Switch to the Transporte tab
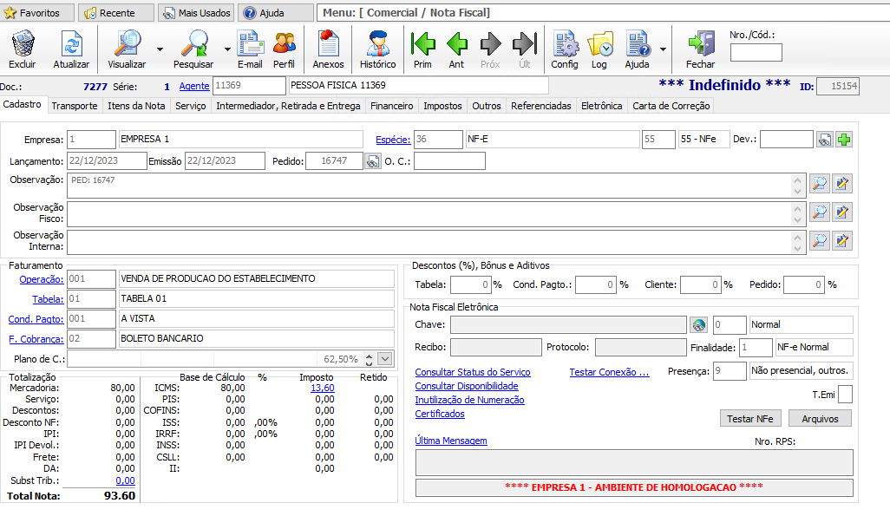Image resolution: width=890 pixels, height=516 pixels. (75, 106)
